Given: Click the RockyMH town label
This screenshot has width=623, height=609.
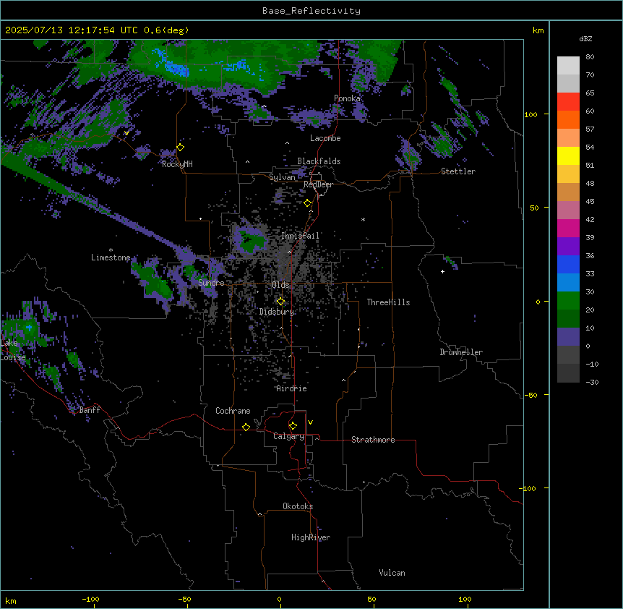Looking at the screenshot, I should coord(177,164).
